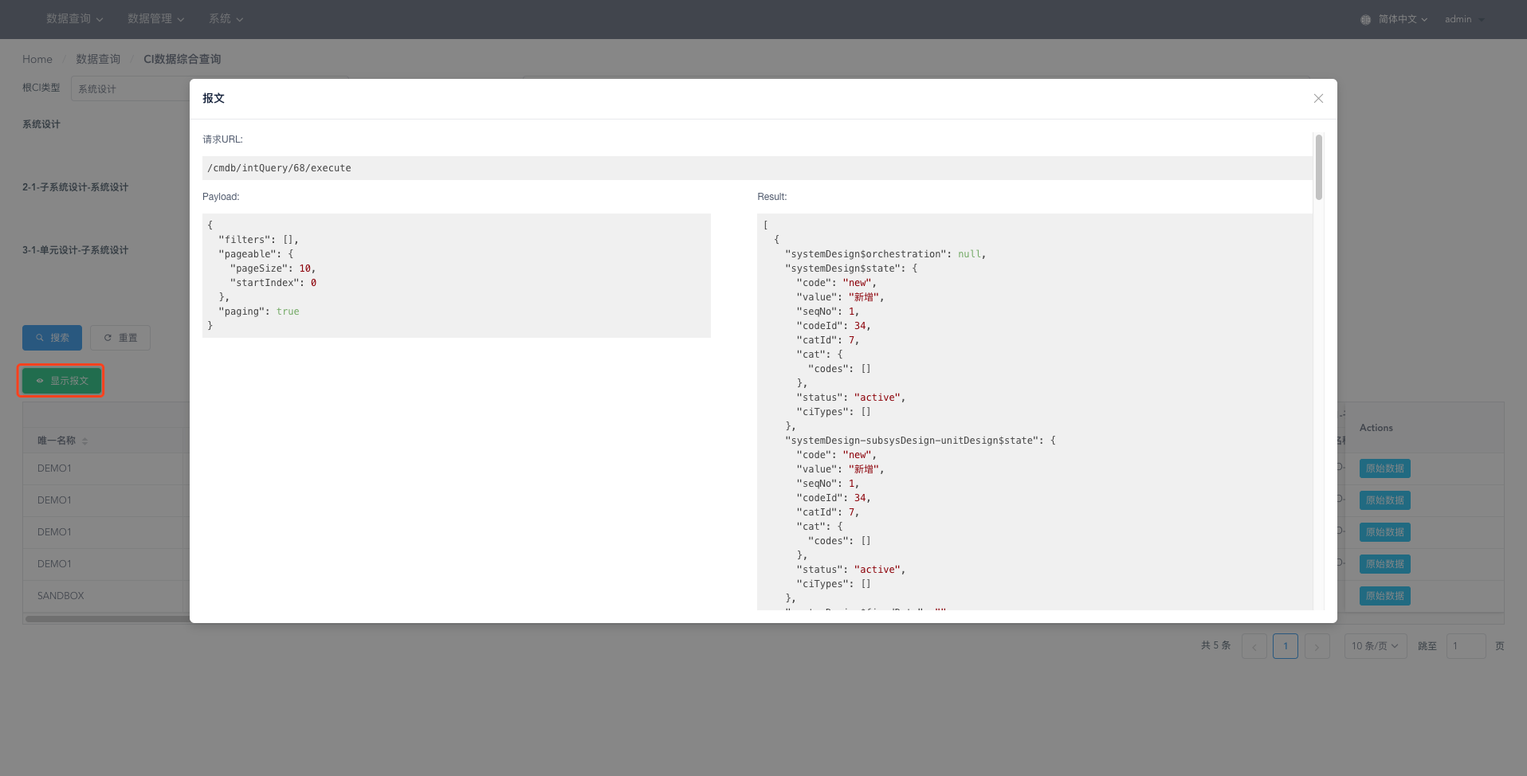
Task: Click the 重置 reset button
Action: click(120, 338)
